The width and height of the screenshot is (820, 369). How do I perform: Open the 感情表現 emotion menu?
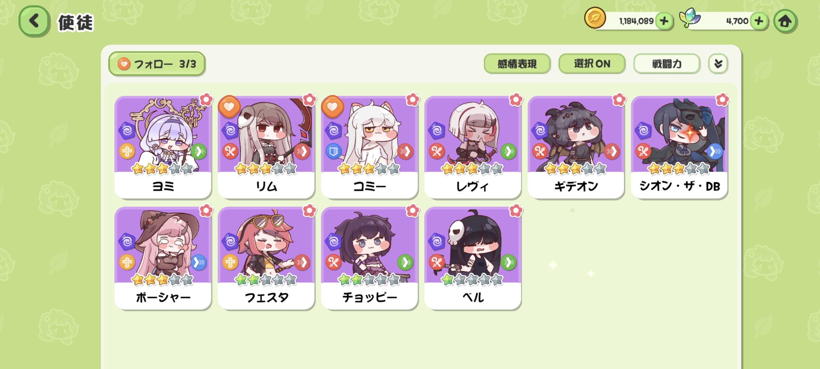(x=517, y=64)
